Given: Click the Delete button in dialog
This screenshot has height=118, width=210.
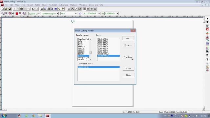Looking at the screenshot, I should click(128, 69).
